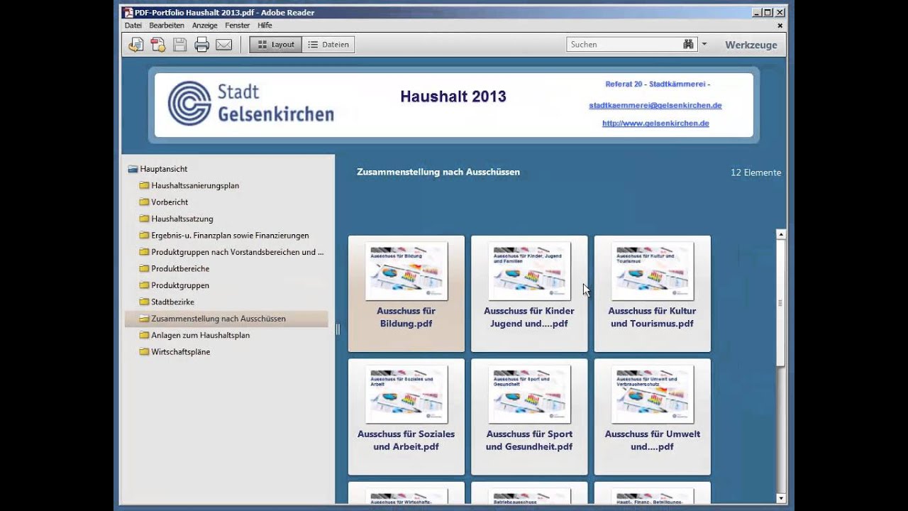Click folder icon beside Wirtschaftspläne
This screenshot has height=511, width=908.
144,352
